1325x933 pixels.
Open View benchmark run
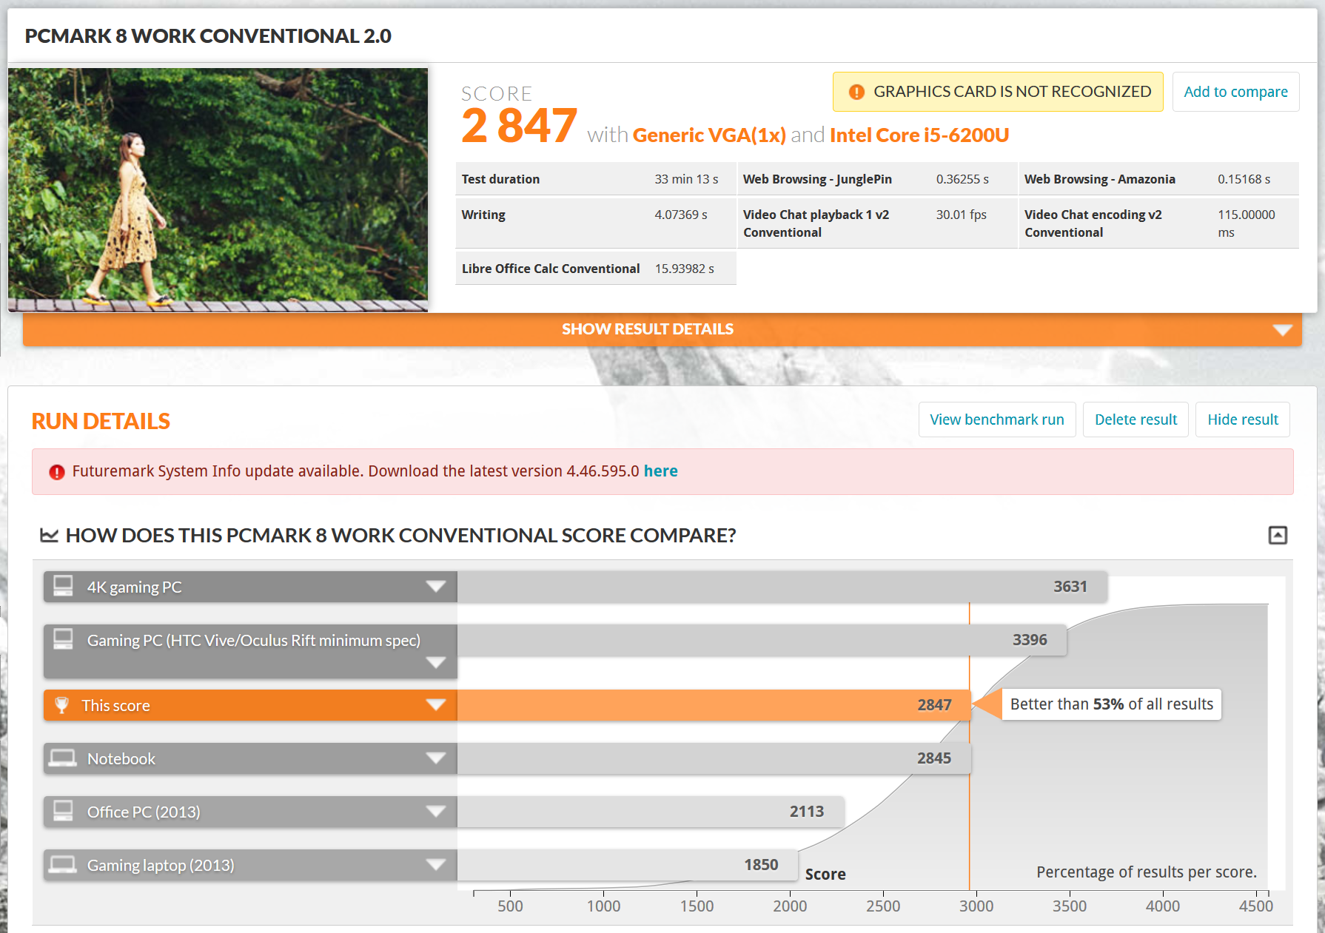point(996,420)
